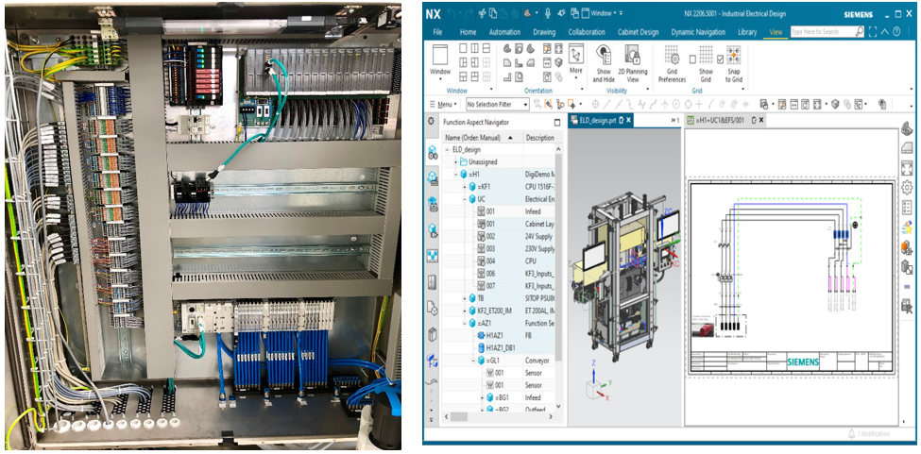This screenshot has height=454, width=921.
Task: Click the microphone voice command icon
Action: [548, 13]
